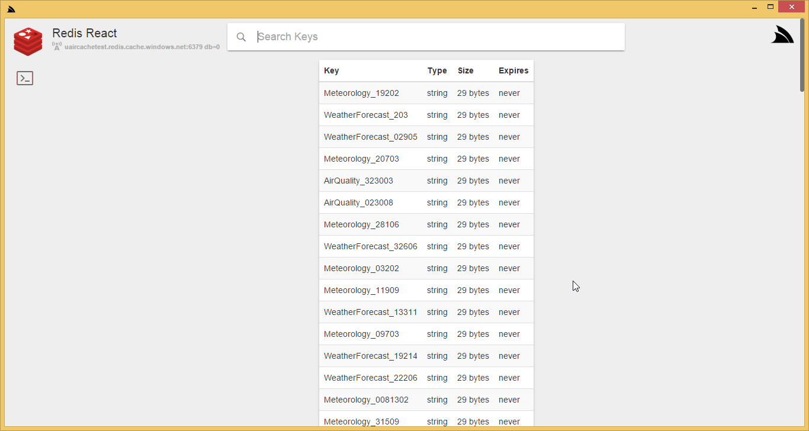This screenshot has height=431, width=809.
Task: Select key WeatherForecast_32606
Action: (x=370, y=246)
